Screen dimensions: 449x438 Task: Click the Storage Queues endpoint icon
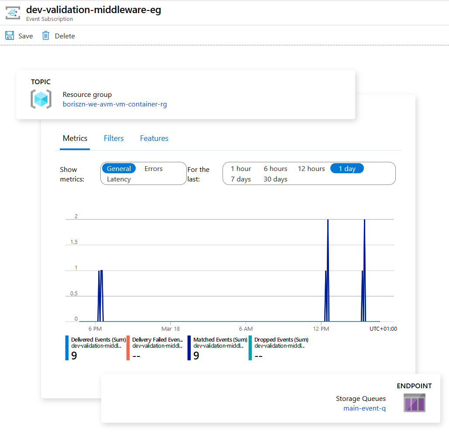[x=414, y=403]
